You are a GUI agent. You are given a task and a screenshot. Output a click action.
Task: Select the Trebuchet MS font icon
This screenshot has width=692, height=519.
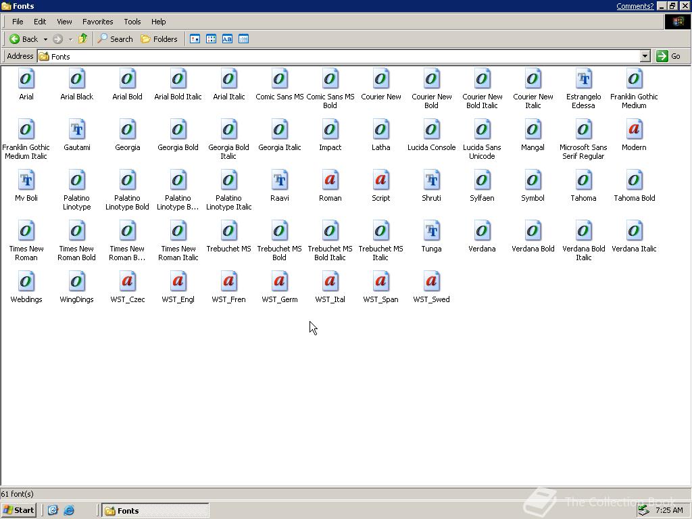228,232
